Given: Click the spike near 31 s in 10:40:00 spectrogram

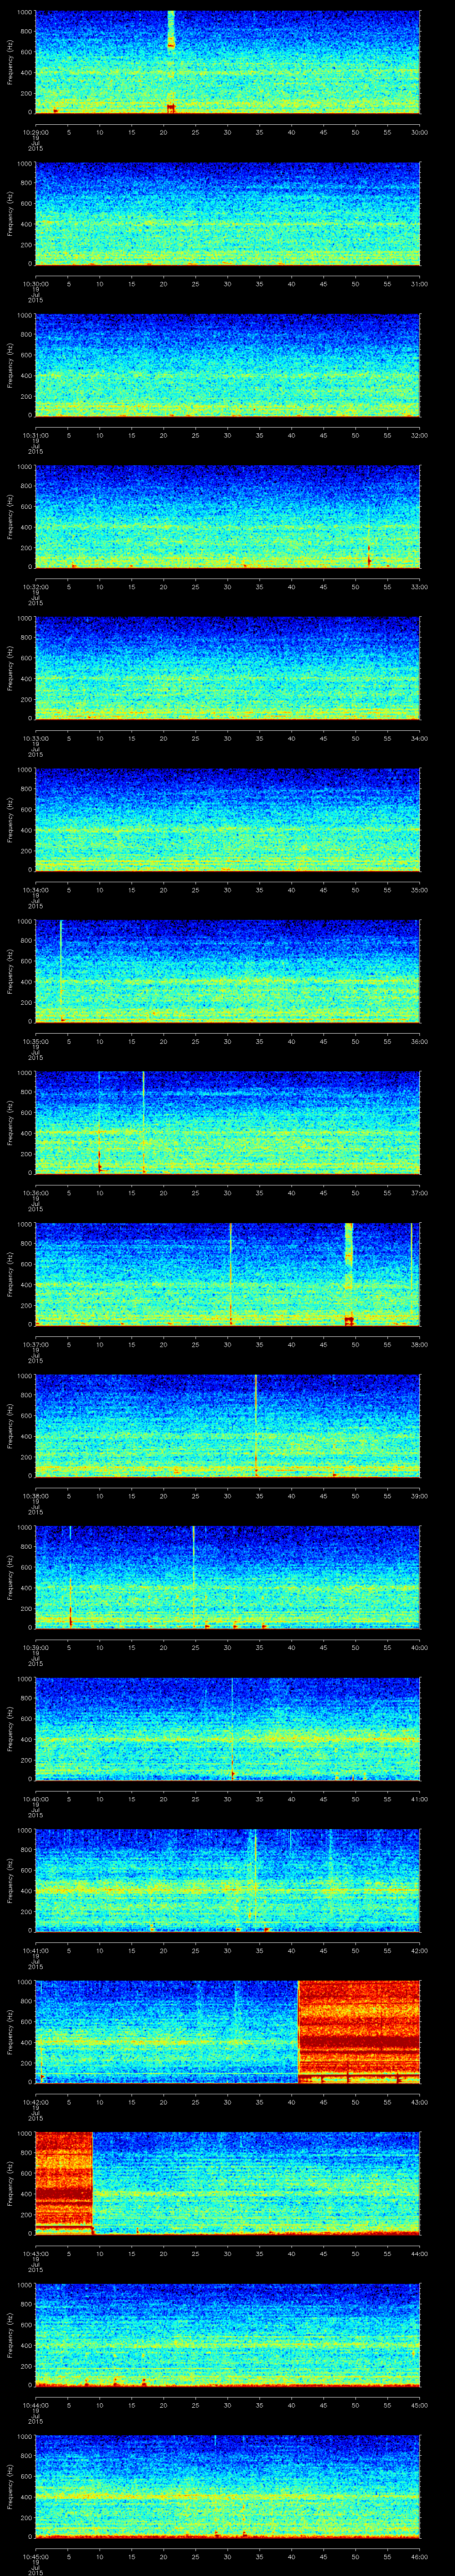Looking at the screenshot, I should click(232, 1729).
